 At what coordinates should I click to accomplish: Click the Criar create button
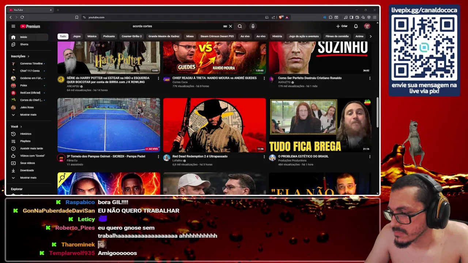[342, 26]
